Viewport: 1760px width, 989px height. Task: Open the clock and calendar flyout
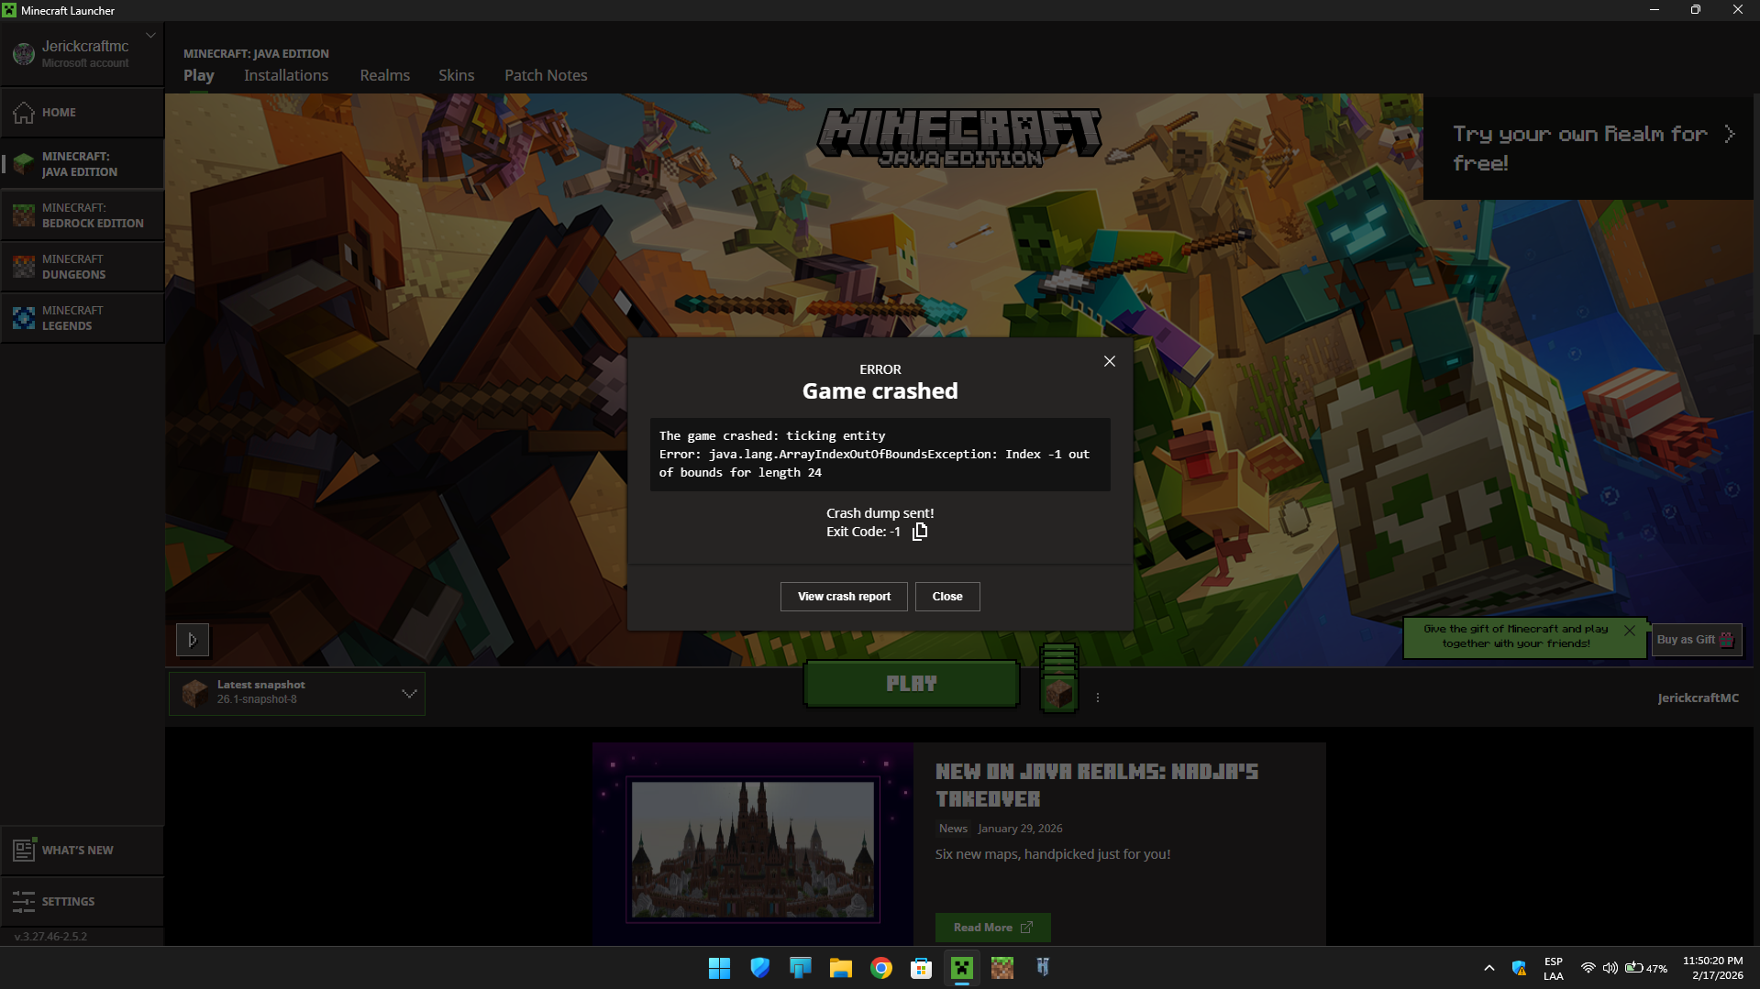point(1713,968)
